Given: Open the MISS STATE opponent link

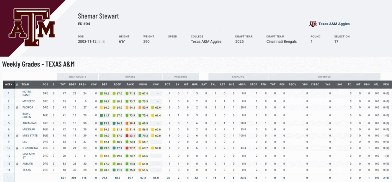Looking at the screenshot, I should (x=30, y=136).
